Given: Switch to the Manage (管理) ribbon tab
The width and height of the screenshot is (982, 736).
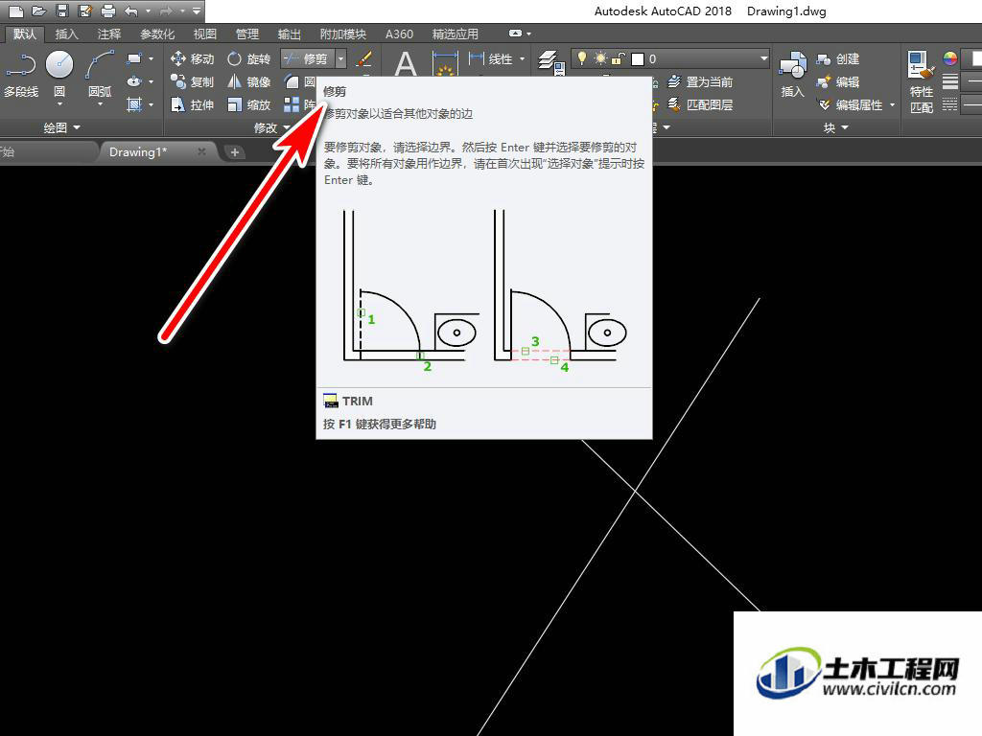Looking at the screenshot, I should (x=246, y=34).
